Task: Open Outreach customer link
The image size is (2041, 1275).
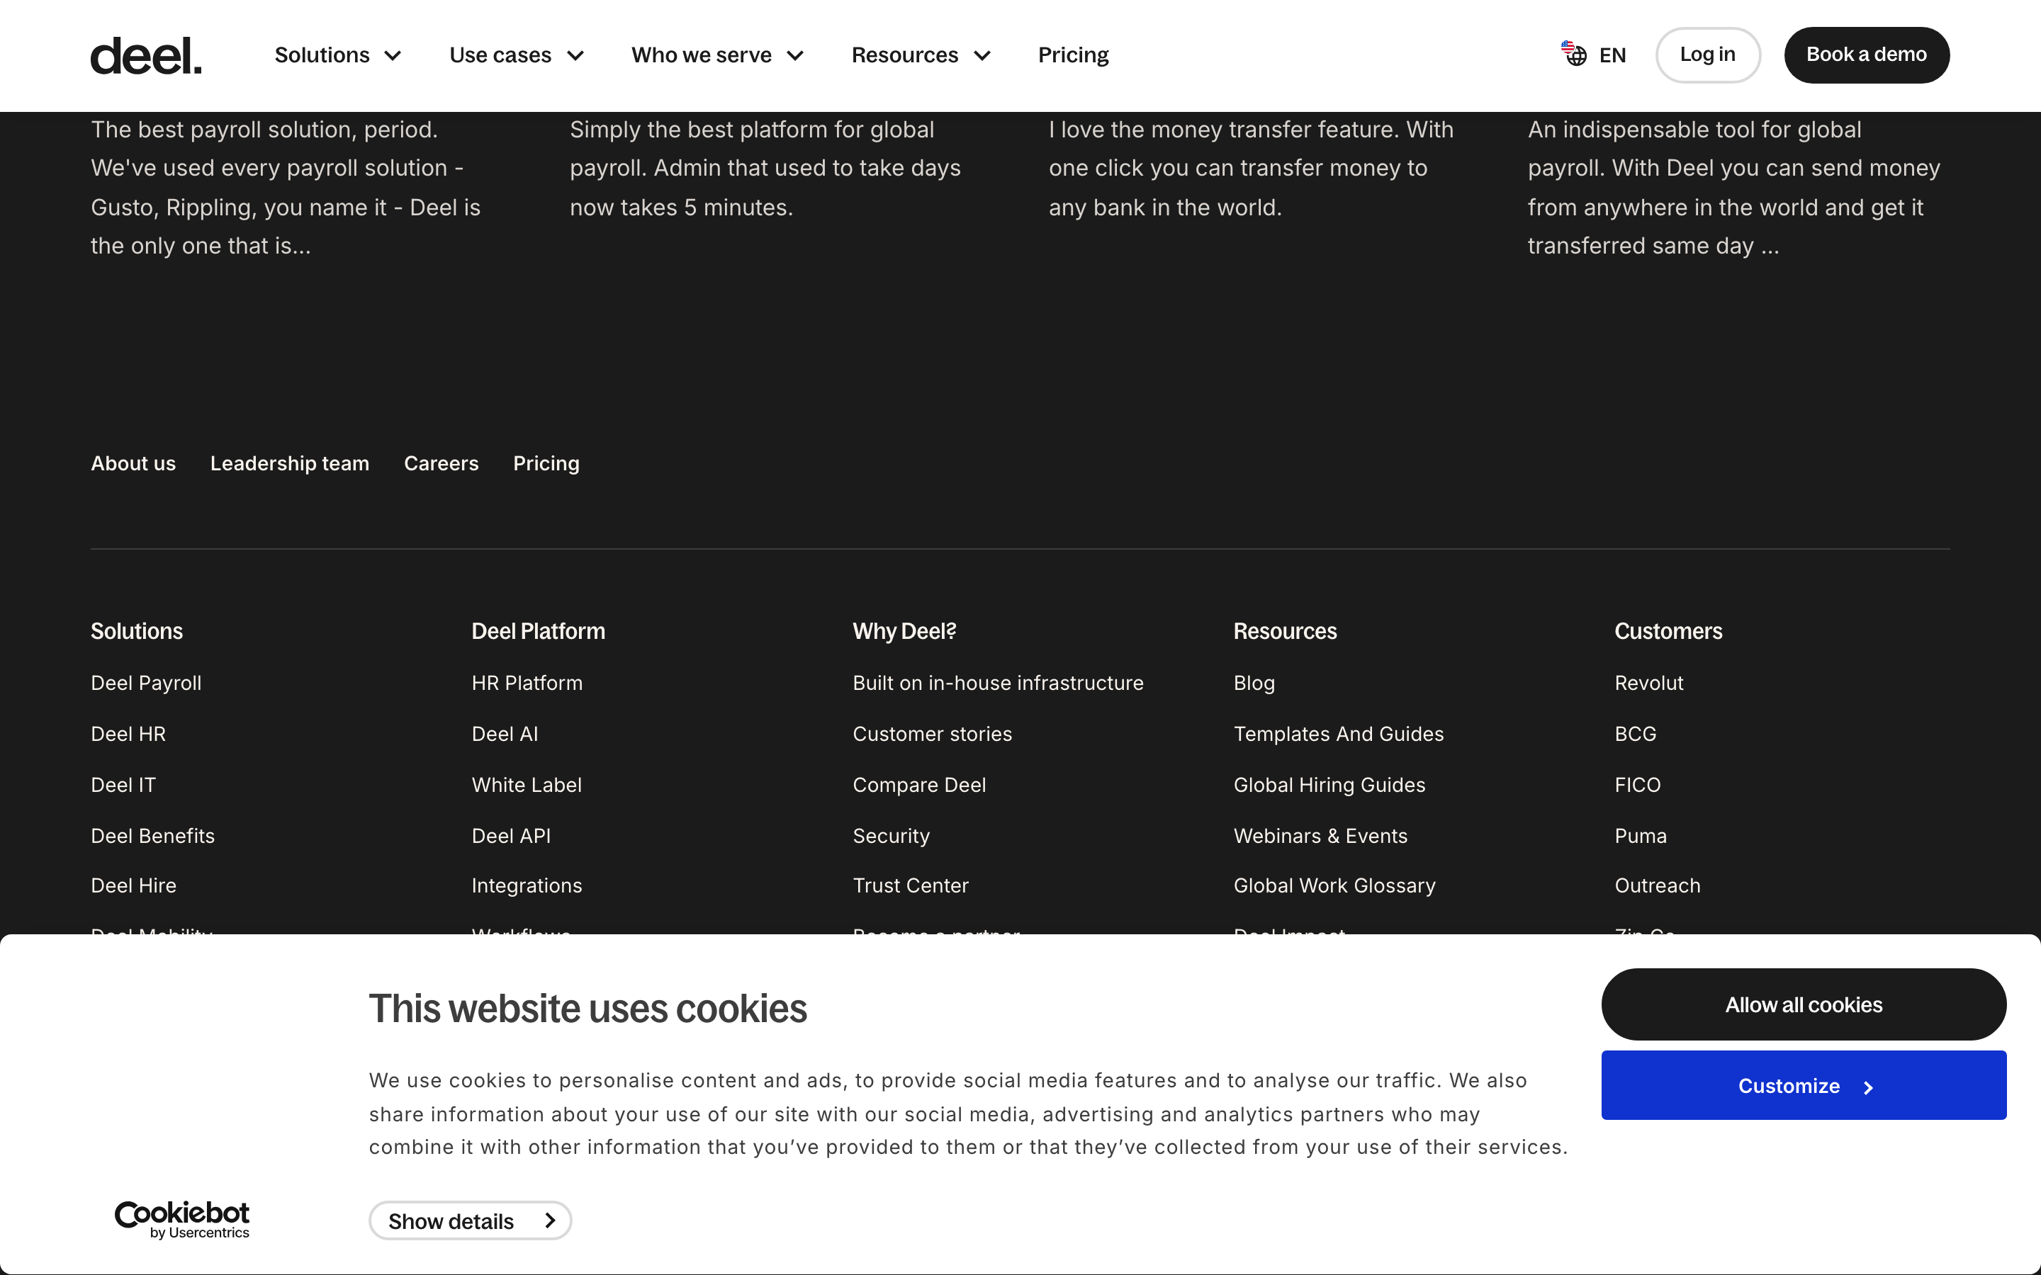Action: 1658,885
